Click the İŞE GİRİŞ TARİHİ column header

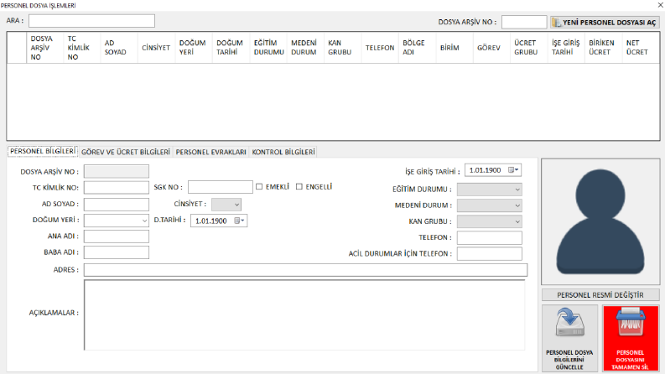(566, 48)
